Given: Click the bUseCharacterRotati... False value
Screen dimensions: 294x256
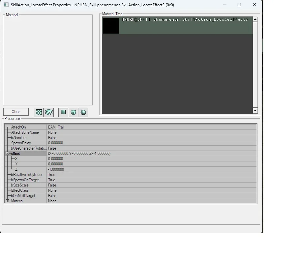Looking at the screenshot, I should [152, 148].
